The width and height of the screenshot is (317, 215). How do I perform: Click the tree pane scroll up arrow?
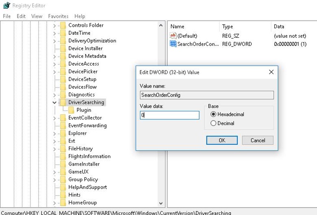[x=161, y=26]
